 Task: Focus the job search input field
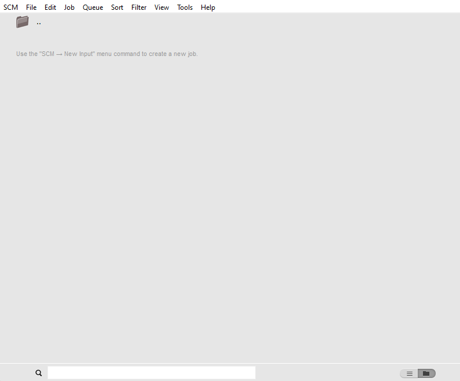point(152,373)
